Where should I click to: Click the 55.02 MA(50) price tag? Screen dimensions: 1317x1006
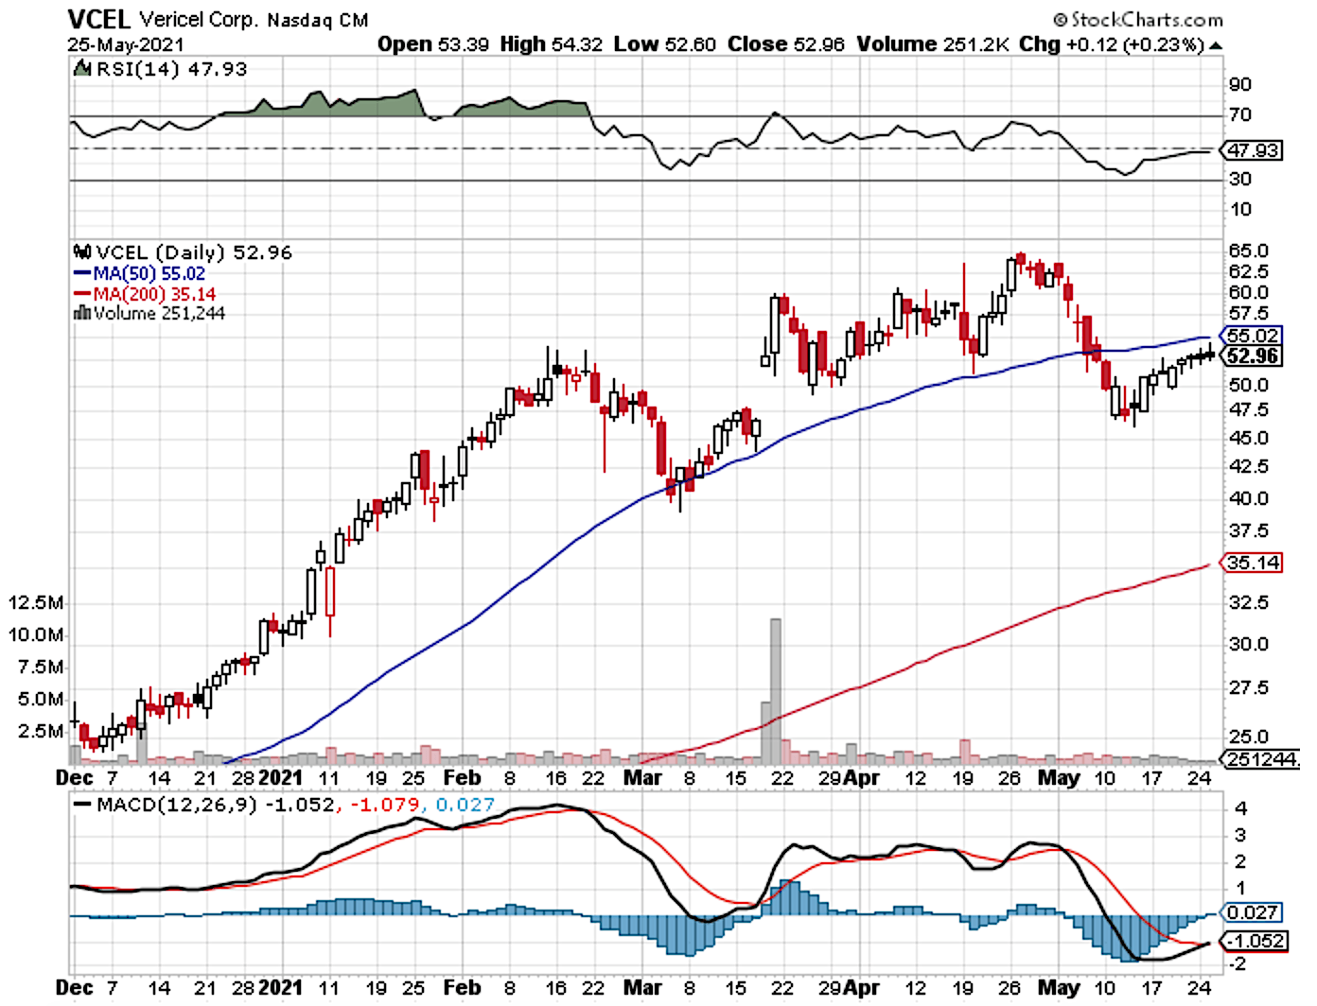coord(1253,335)
